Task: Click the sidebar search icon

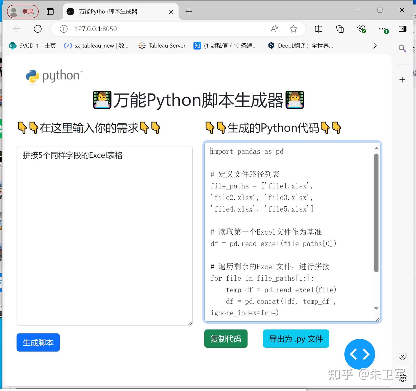Action: click(x=402, y=49)
